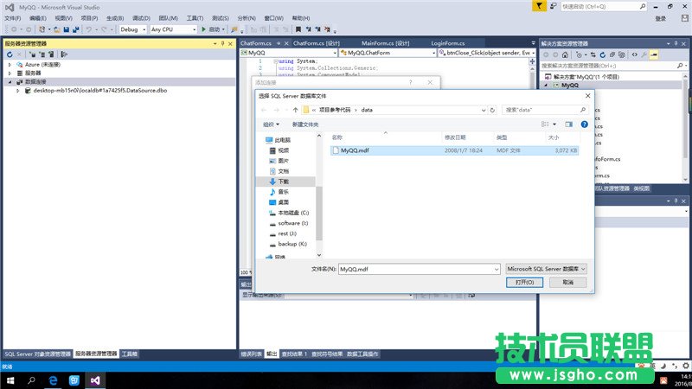Click the bookmark icon in the toolbar
Viewport: 692px width, 389px height.
coord(298,29)
